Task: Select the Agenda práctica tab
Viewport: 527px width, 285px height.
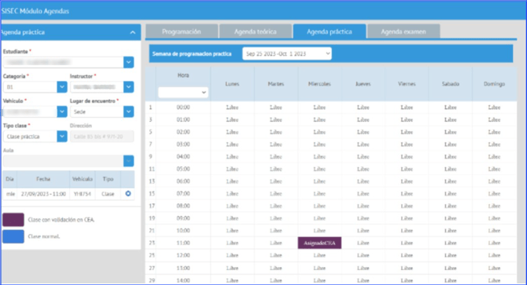Action: [x=330, y=31]
